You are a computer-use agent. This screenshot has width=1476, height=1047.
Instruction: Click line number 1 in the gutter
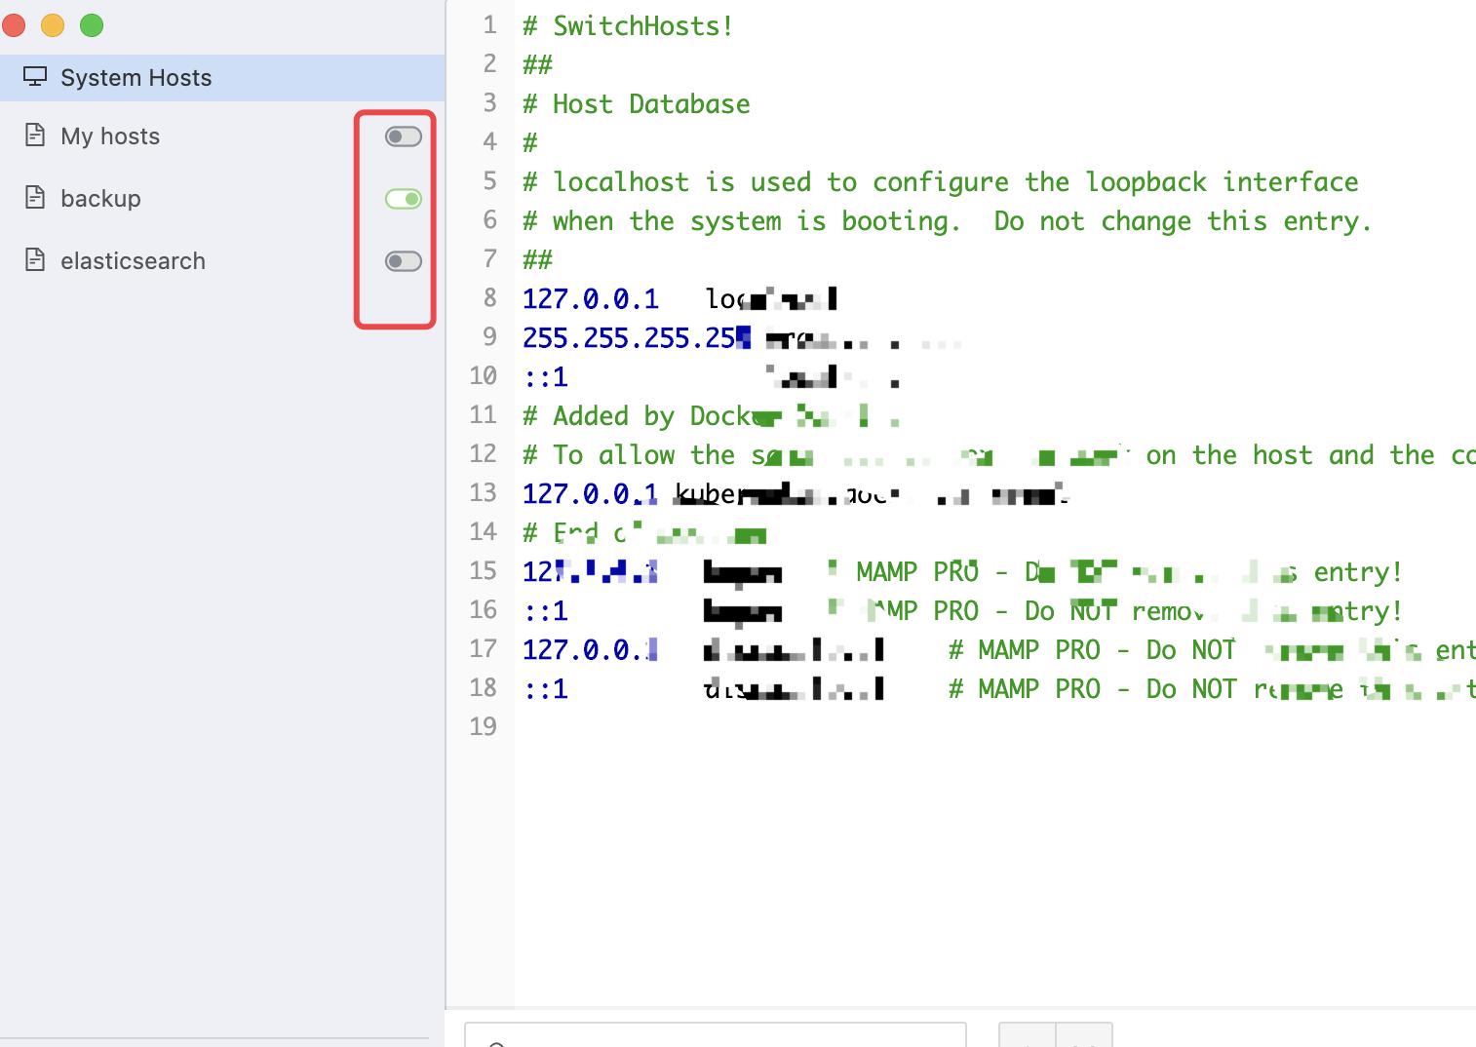coord(490,25)
